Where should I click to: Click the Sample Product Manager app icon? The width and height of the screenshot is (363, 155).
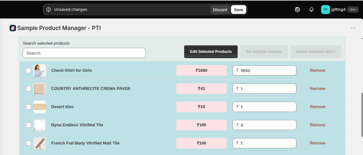13,28
